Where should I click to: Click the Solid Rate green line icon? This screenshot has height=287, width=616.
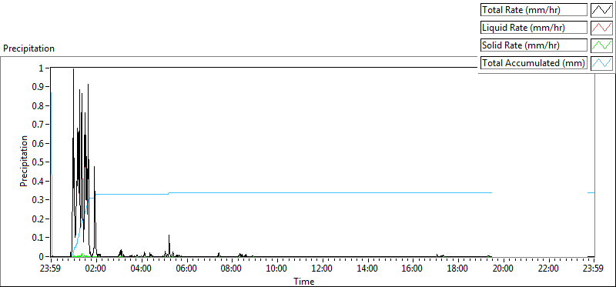601,45
